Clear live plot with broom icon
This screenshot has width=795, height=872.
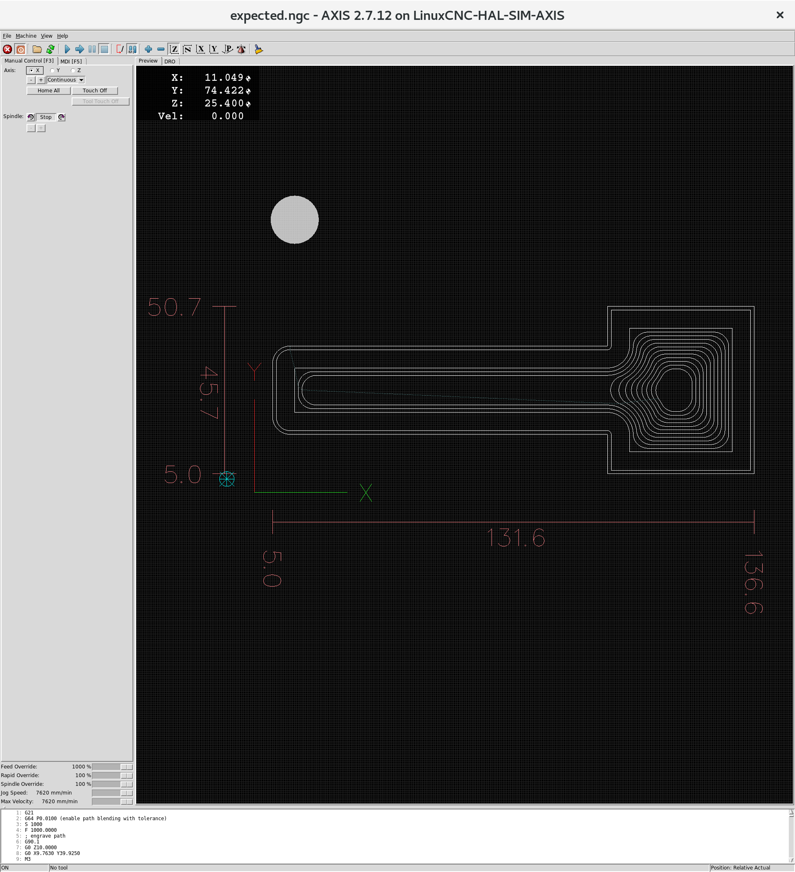(x=258, y=49)
